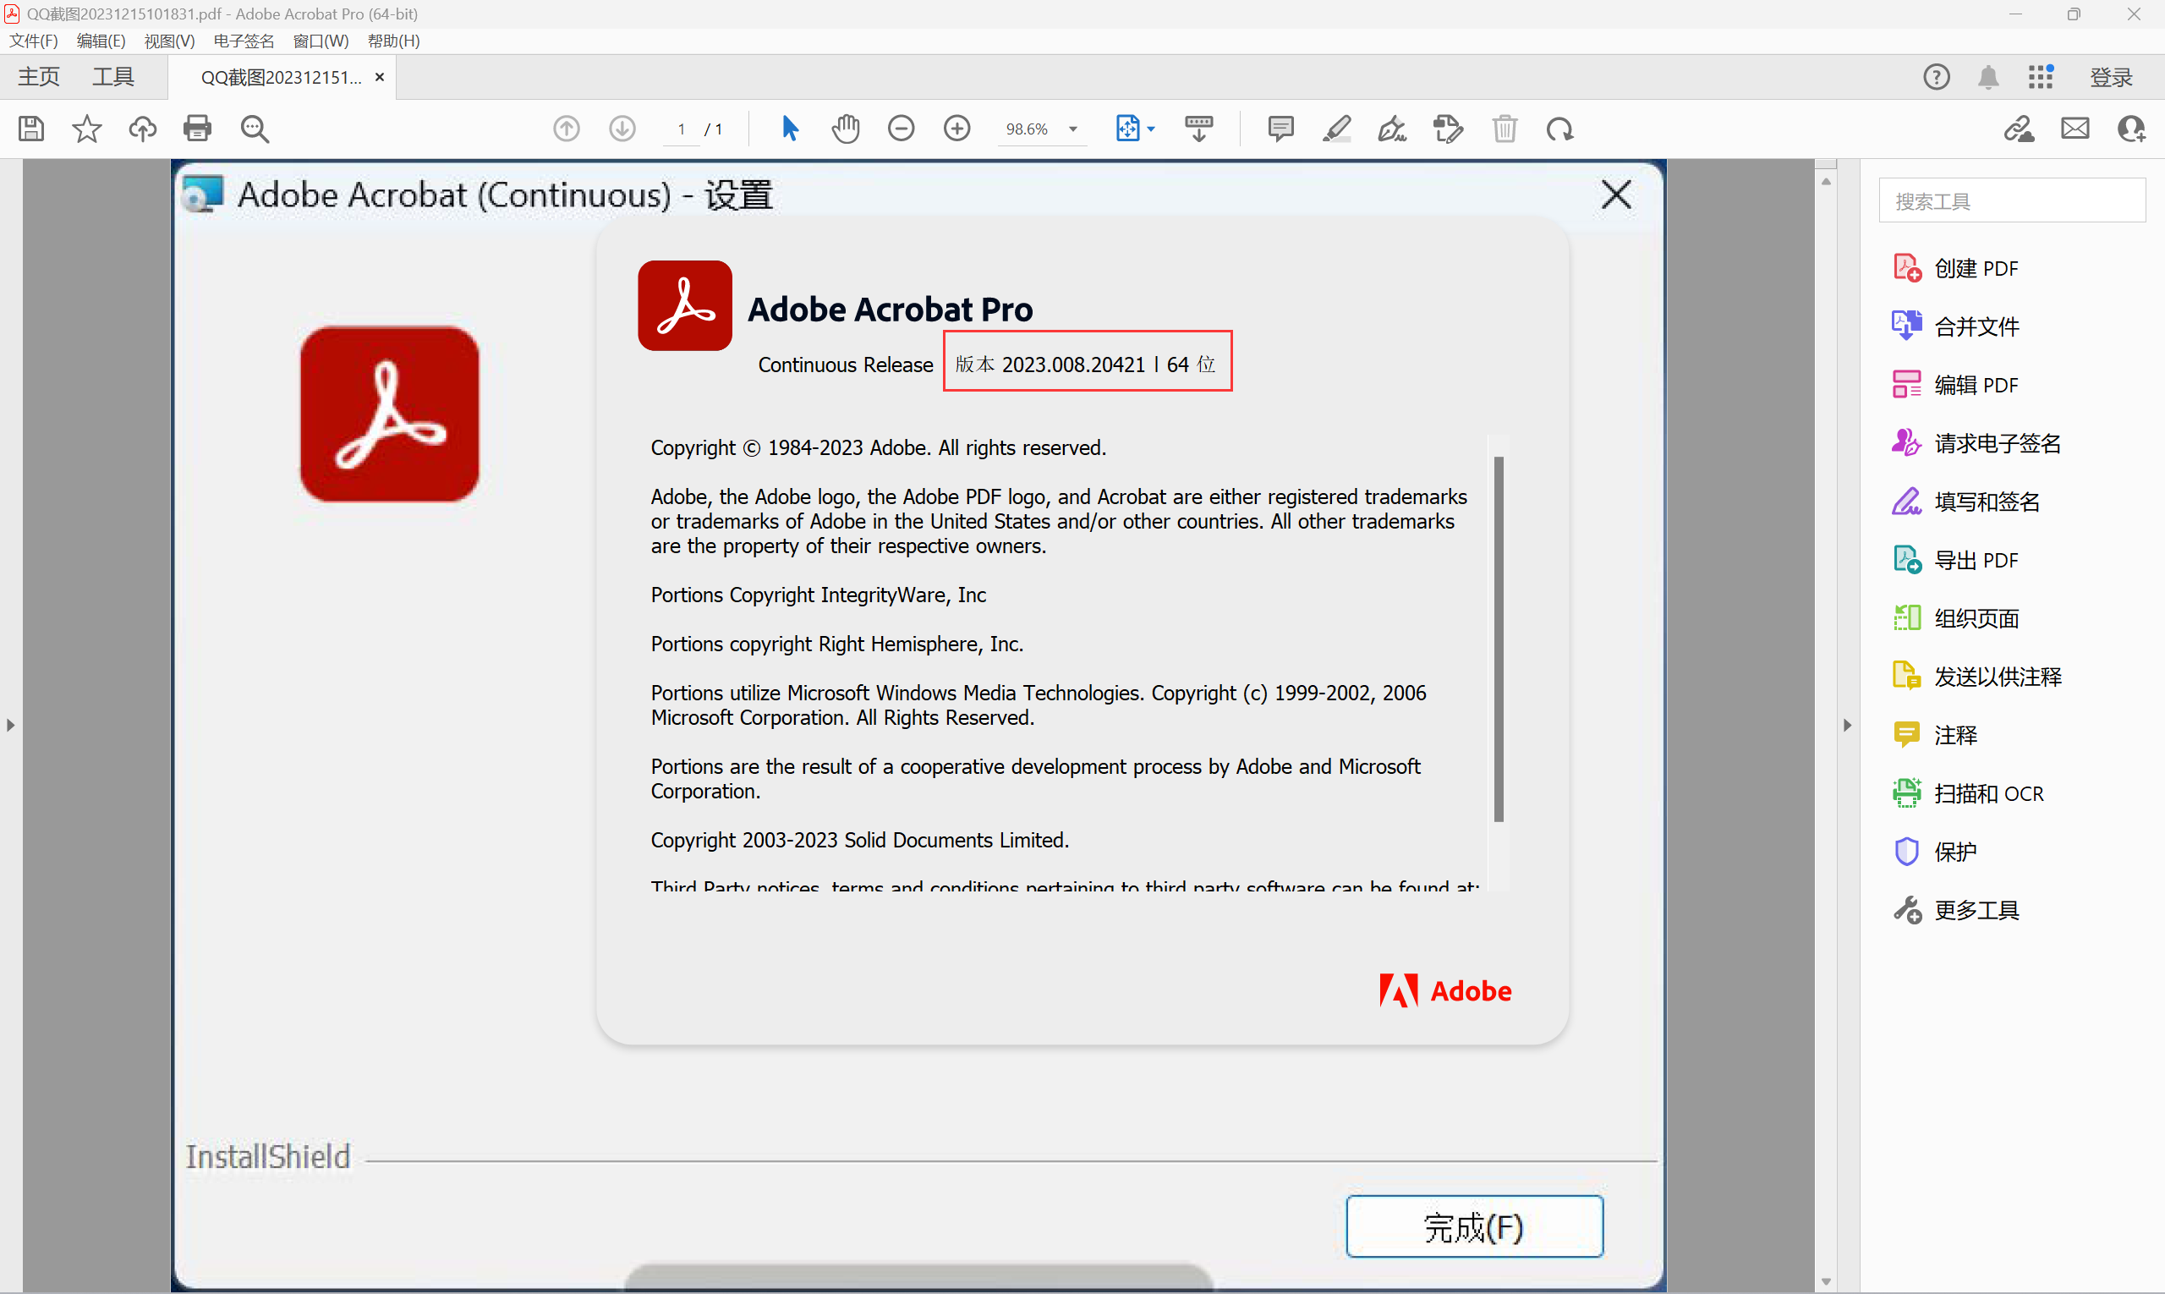This screenshot has height=1294, width=2165.
Task: Select the Hand pan tool
Action: click(x=845, y=129)
